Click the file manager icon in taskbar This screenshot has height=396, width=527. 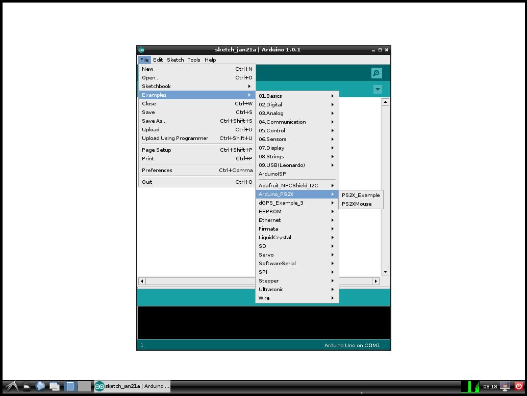click(x=26, y=386)
